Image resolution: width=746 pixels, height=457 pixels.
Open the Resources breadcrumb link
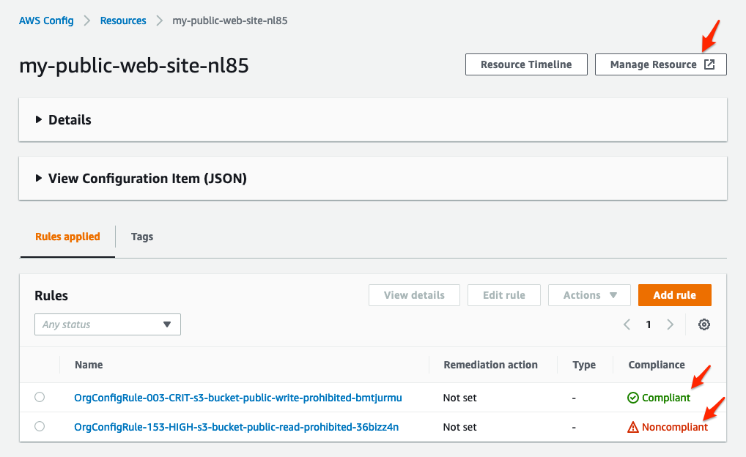[123, 21]
